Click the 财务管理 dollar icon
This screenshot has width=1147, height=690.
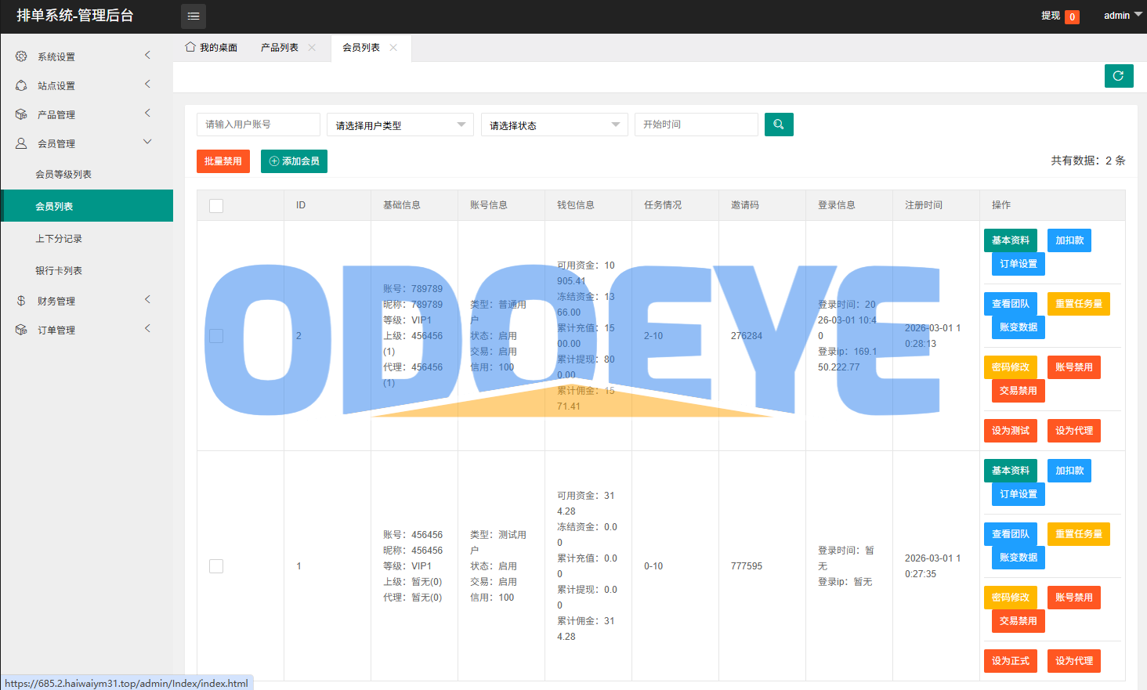(x=21, y=299)
